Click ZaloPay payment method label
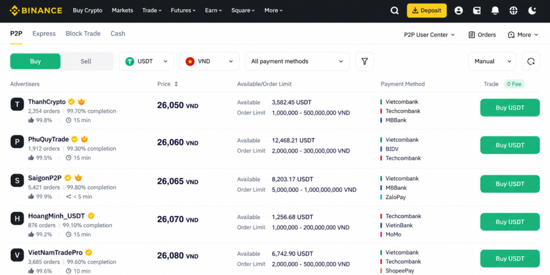550x275 pixels. click(396, 197)
